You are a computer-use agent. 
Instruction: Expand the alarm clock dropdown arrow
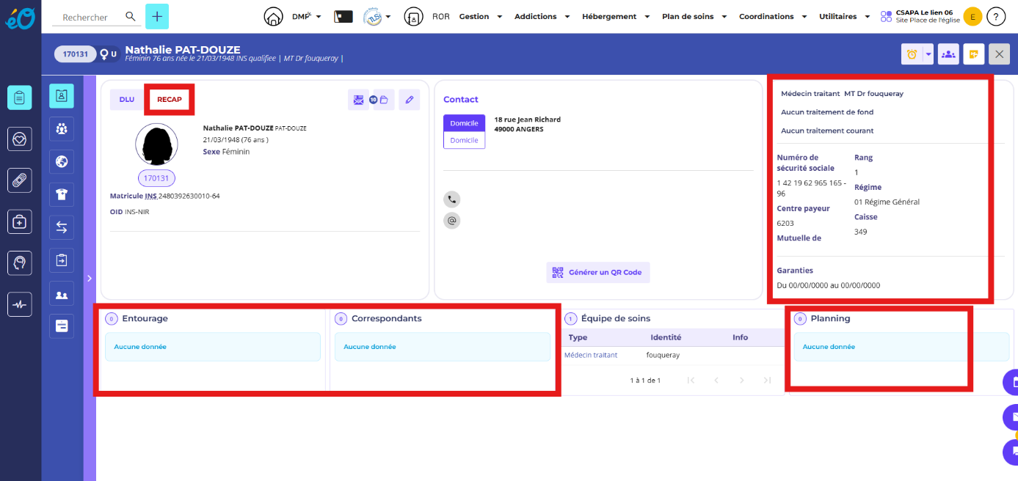pyautogui.click(x=928, y=54)
